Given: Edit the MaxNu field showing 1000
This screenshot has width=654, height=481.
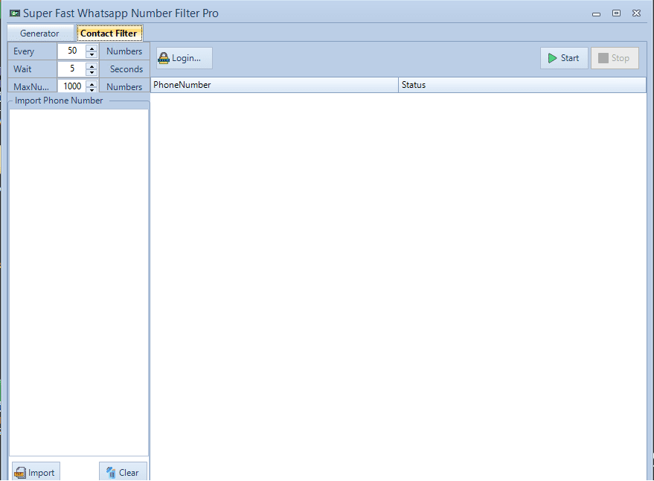Looking at the screenshot, I should coord(71,86).
